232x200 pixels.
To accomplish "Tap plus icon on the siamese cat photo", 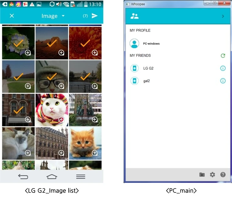I will click(28, 153).
